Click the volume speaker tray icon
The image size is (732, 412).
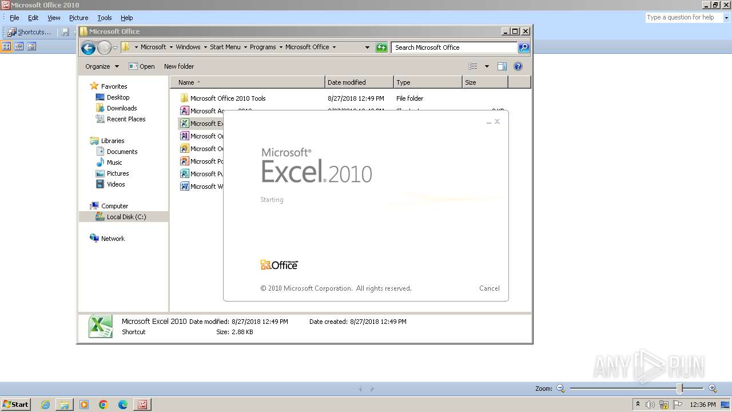tap(650, 405)
